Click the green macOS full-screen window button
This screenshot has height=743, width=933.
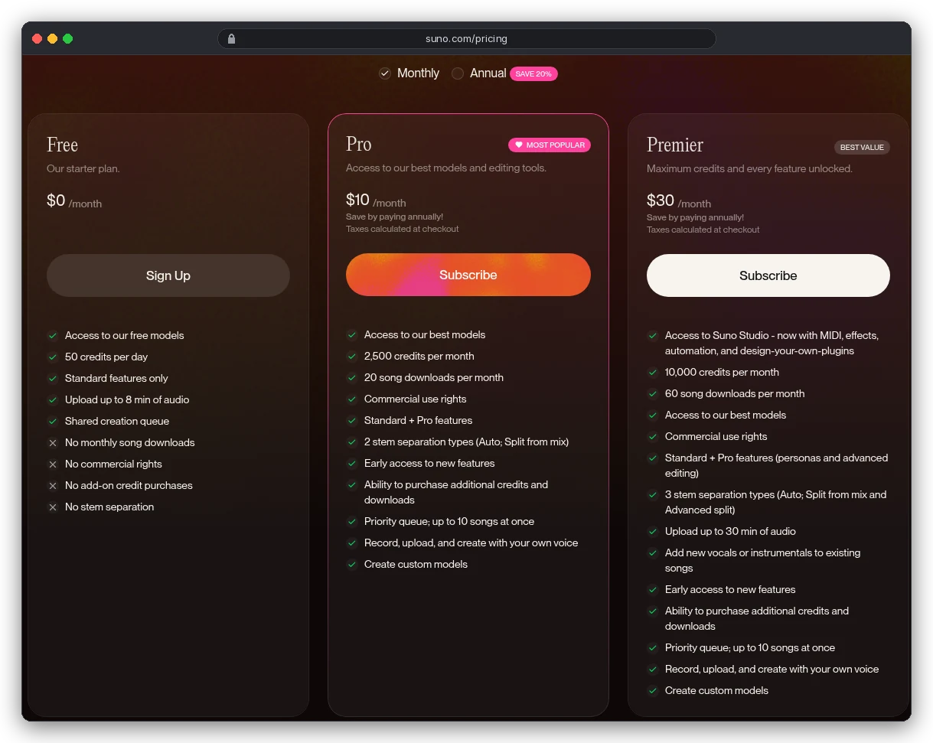[67, 39]
